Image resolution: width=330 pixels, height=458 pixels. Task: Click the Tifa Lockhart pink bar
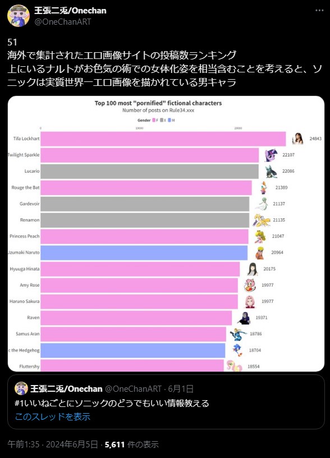coord(163,139)
